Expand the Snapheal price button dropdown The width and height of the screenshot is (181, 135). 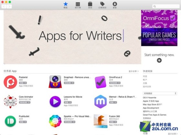[73, 83]
